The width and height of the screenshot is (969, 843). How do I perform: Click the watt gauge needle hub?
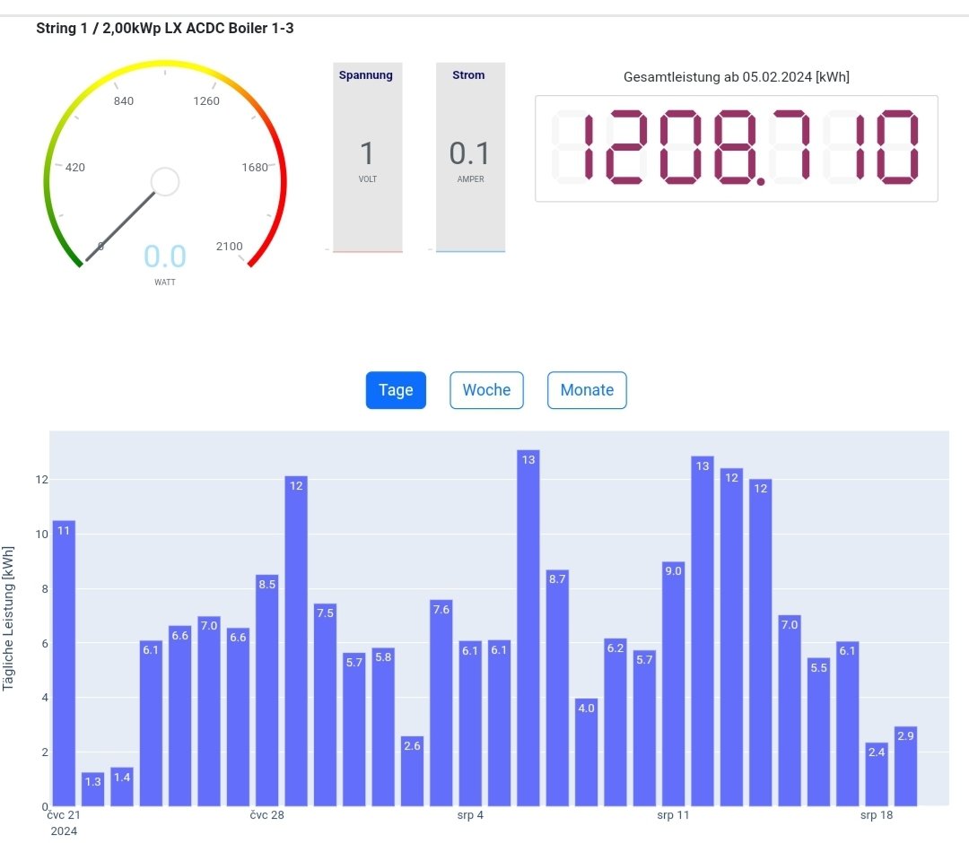tap(165, 181)
